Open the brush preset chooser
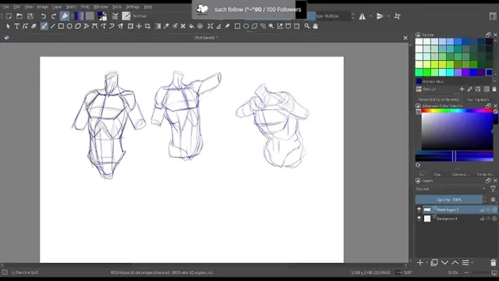This screenshot has width=499, height=281. (x=126, y=16)
